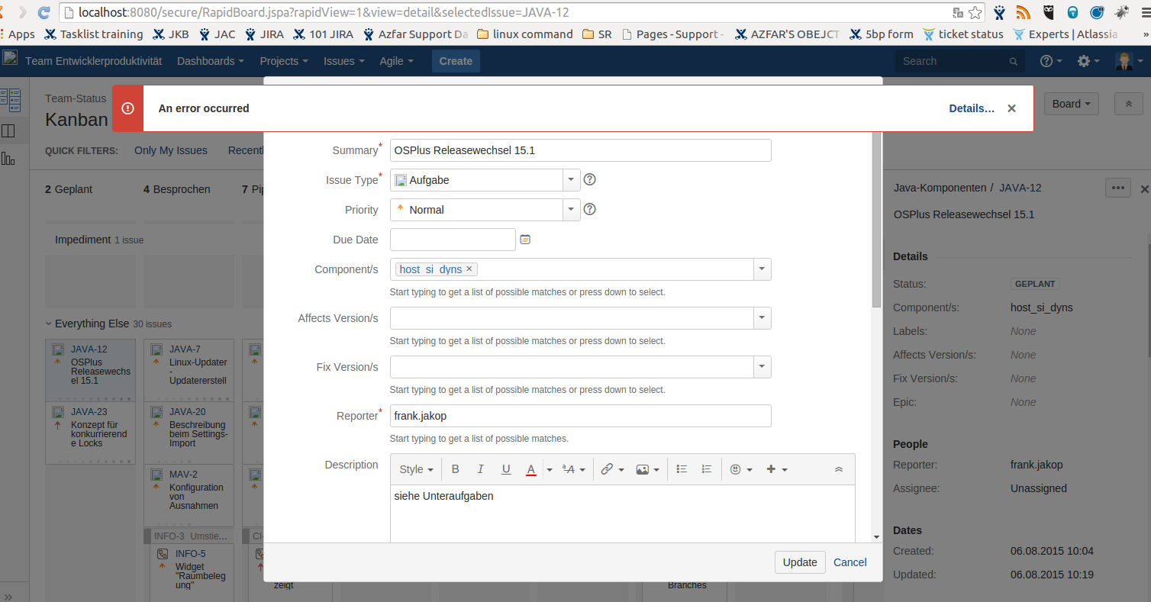Screen dimensions: 1151x602
Task: Open the Java-Komponenten project link
Action: (x=940, y=188)
